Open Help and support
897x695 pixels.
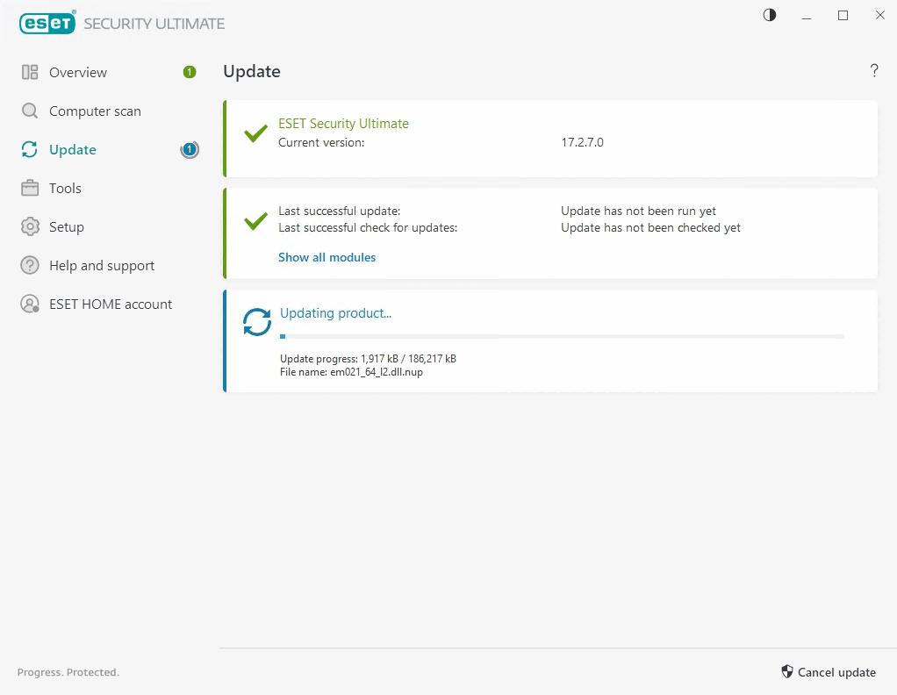click(102, 265)
